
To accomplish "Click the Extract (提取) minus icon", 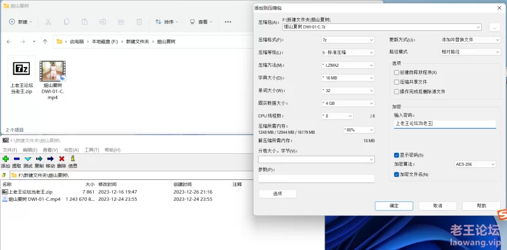I will click(17, 159).
